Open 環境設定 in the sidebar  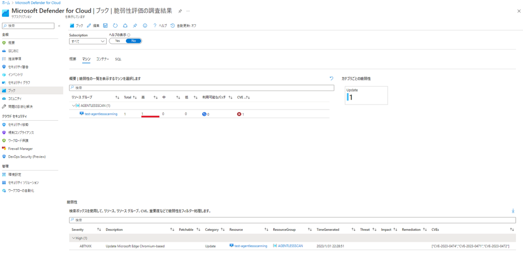click(14, 175)
